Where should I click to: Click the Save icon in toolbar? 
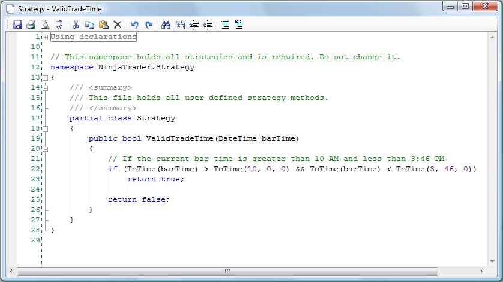(17, 25)
